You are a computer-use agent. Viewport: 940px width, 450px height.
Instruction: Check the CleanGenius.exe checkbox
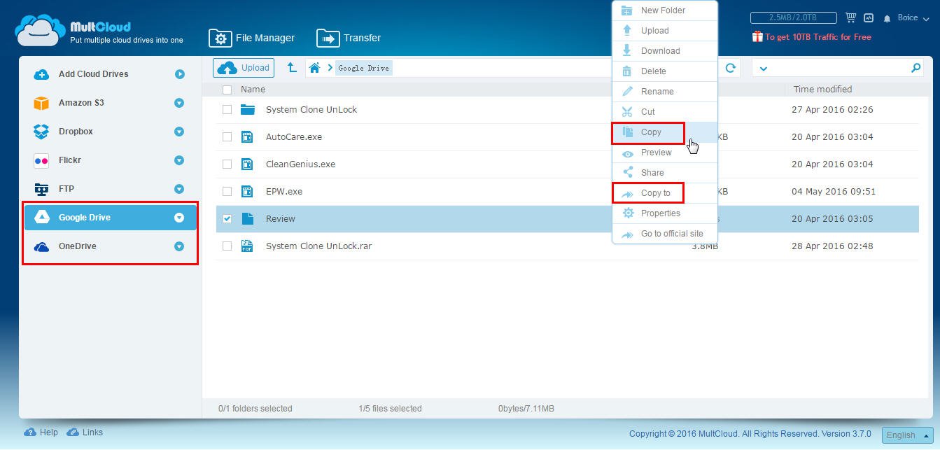[x=227, y=164]
